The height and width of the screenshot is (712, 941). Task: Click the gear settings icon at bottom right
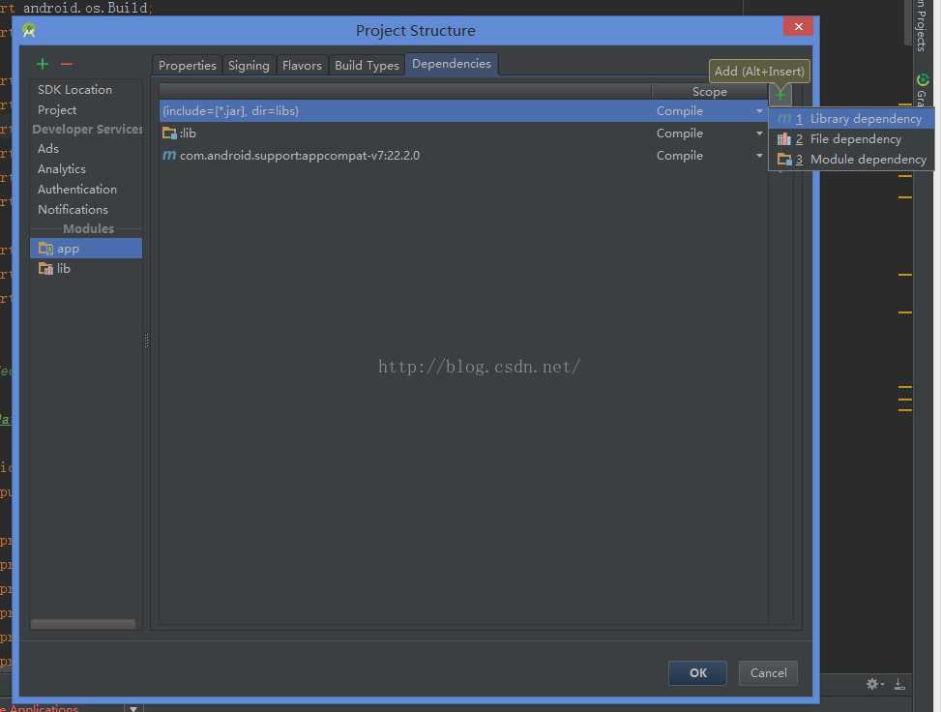pos(873,684)
